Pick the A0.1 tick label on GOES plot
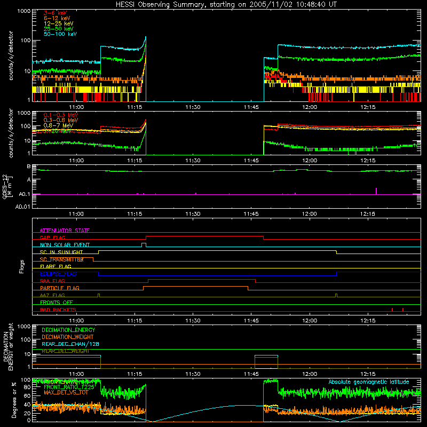This screenshot has width=427, height=427. click(25, 194)
